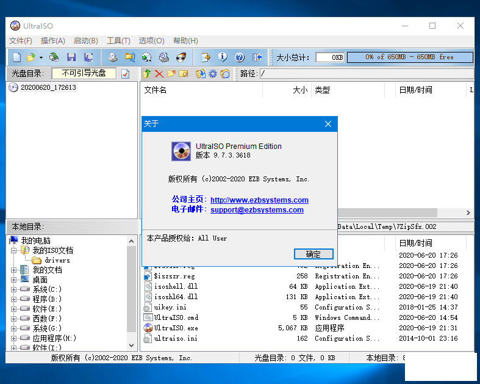Click the local tree vertical scrollbar's down arrow
The height and width of the screenshot is (384, 480).
point(132,346)
